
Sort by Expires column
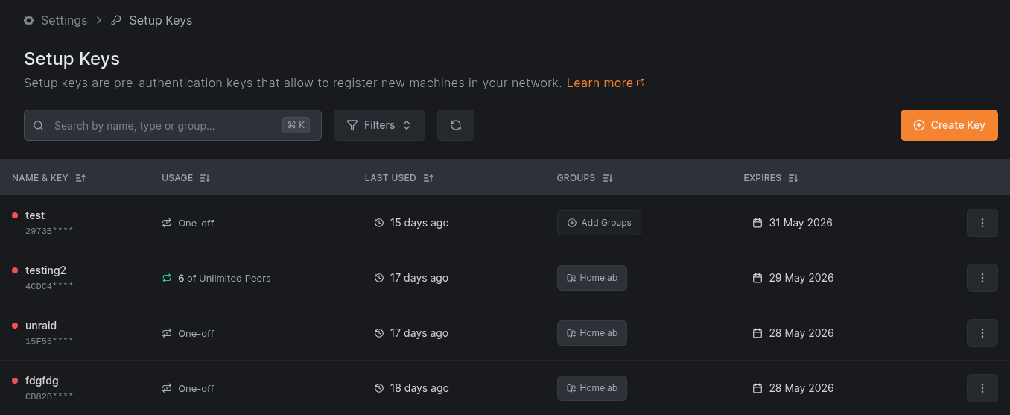[771, 178]
